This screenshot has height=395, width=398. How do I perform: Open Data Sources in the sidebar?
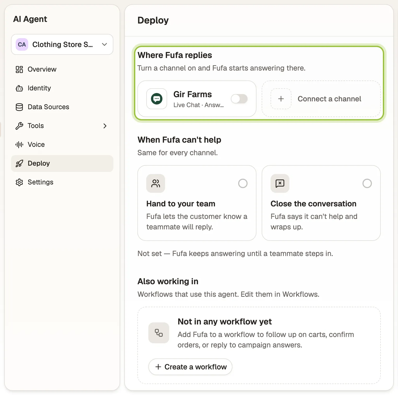[62, 107]
